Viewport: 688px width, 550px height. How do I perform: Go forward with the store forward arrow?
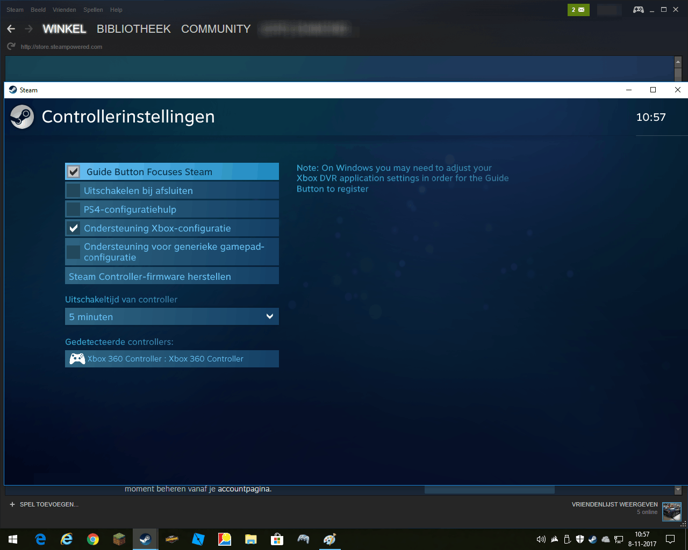tap(29, 29)
